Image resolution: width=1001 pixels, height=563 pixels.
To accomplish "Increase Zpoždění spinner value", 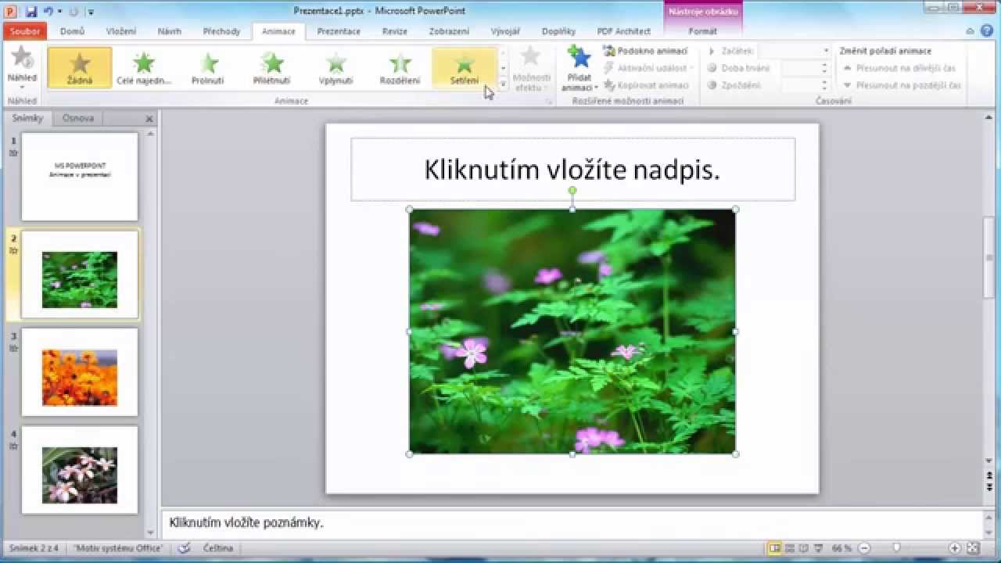I will [823, 82].
